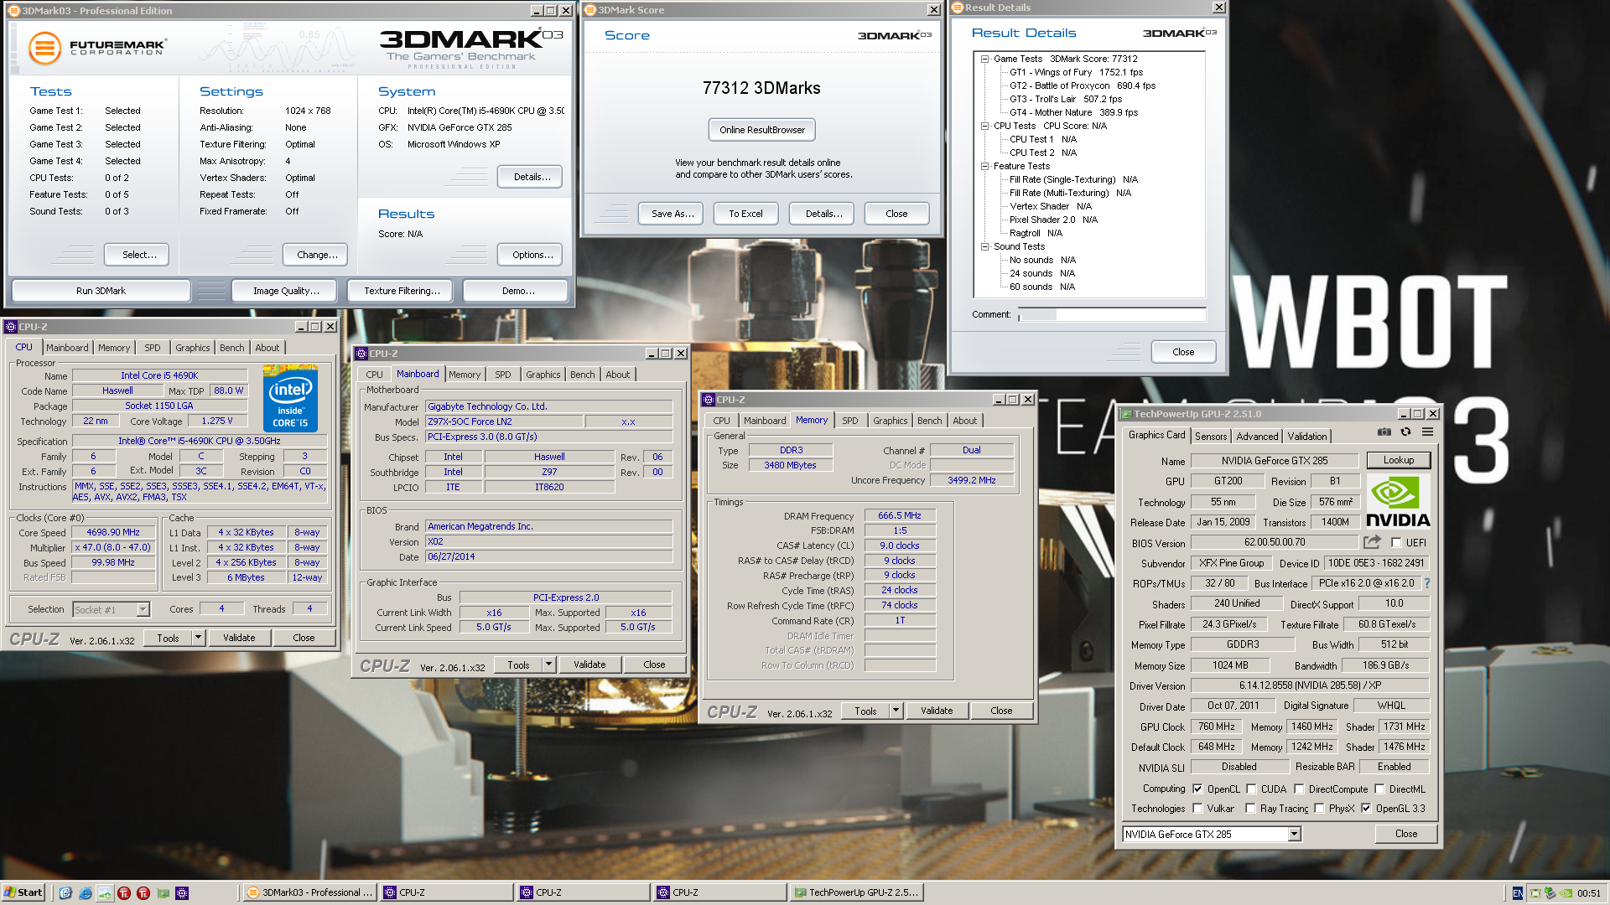Click the CPU-Z Mainboard window title icon
The width and height of the screenshot is (1610, 905).
coord(361,354)
